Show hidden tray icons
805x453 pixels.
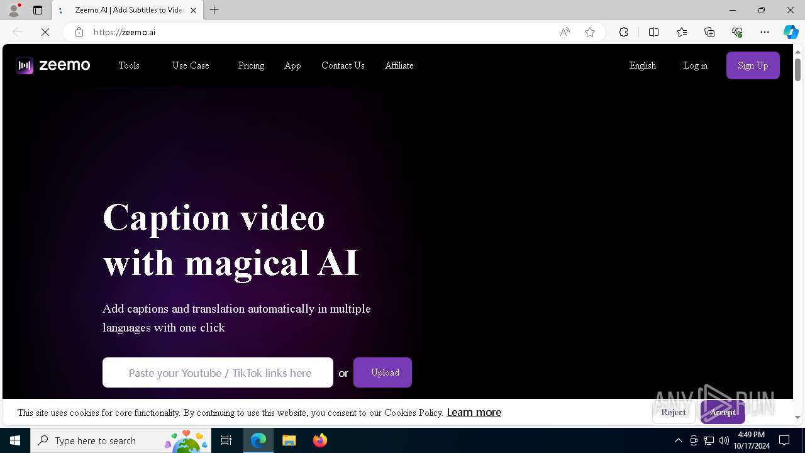(x=678, y=440)
